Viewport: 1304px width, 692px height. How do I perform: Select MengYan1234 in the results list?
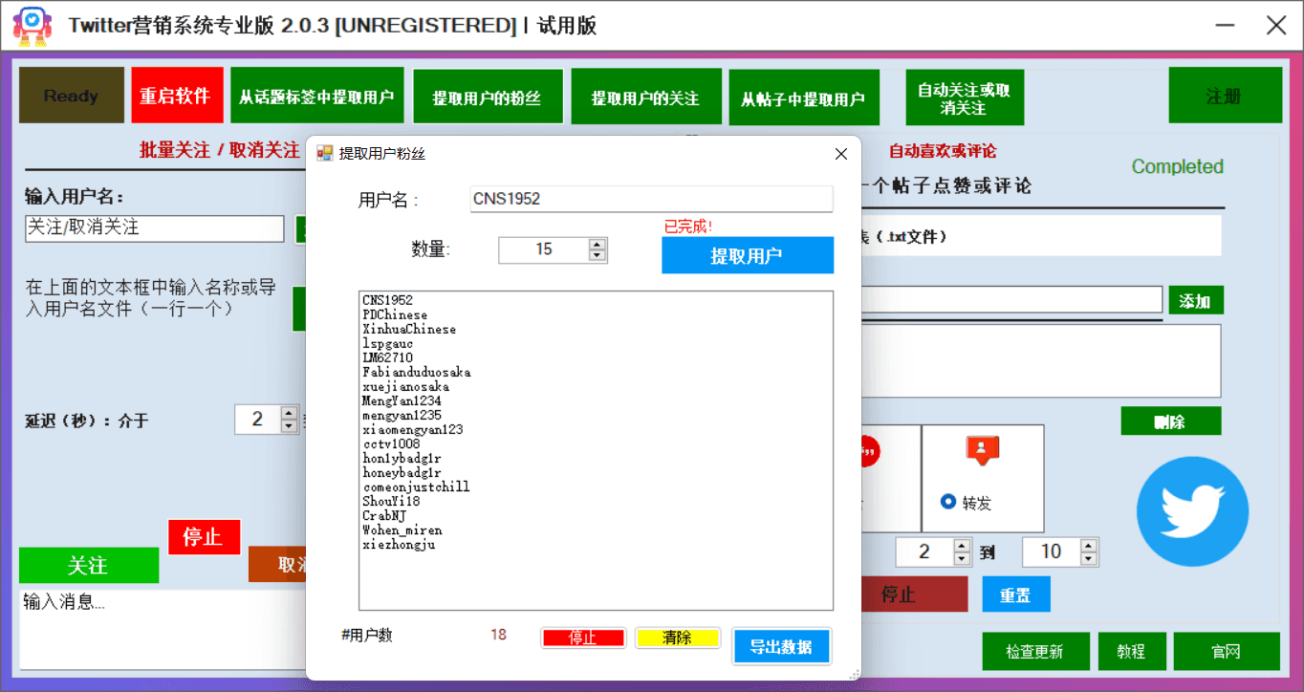click(402, 400)
